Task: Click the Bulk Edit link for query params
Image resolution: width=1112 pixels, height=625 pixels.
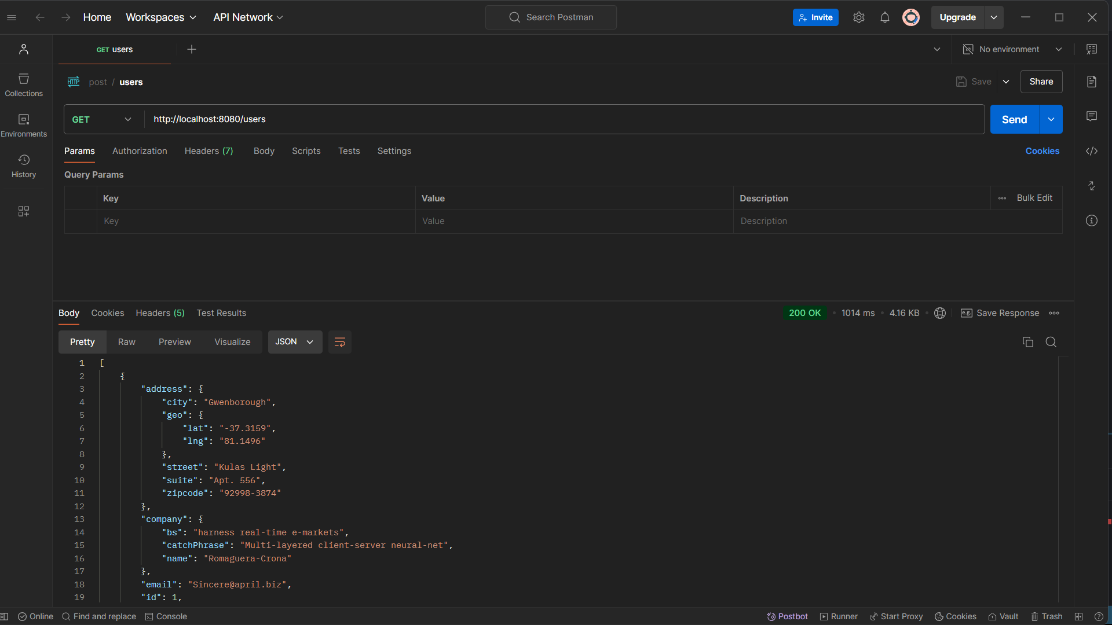Action: pyautogui.click(x=1034, y=198)
